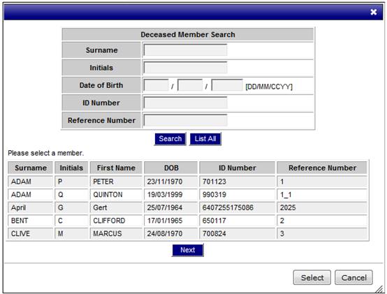The image size is (387, 294).
Task: Click the Select button
Action: [x=312, y=277]
